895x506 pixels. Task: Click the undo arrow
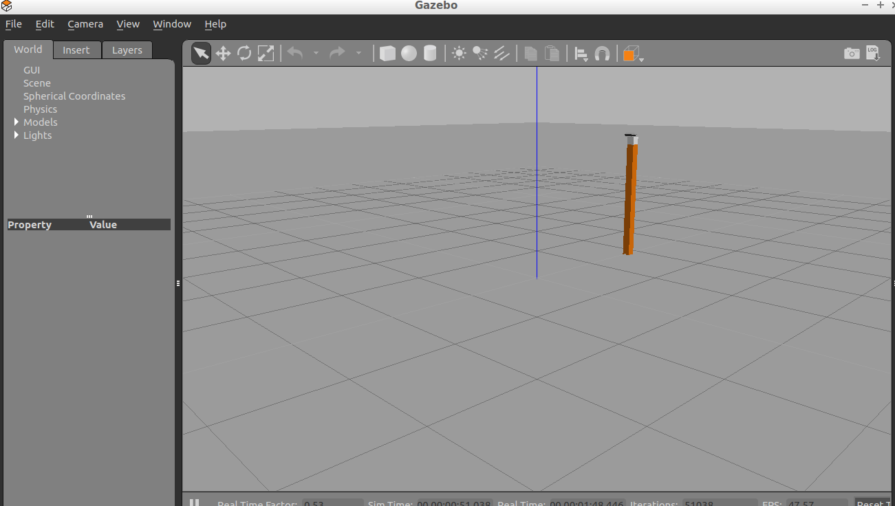295,53
